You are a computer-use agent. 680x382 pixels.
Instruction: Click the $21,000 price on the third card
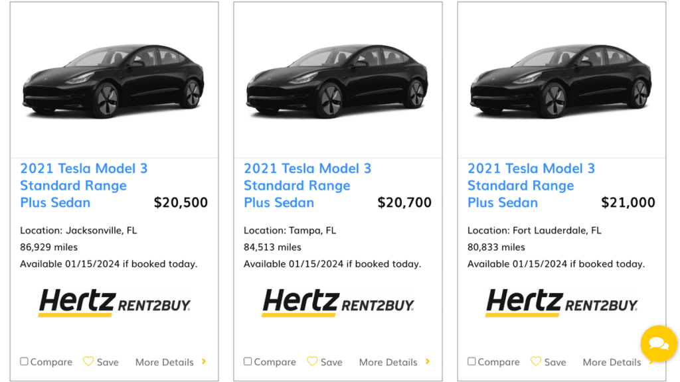click(628, 203)
